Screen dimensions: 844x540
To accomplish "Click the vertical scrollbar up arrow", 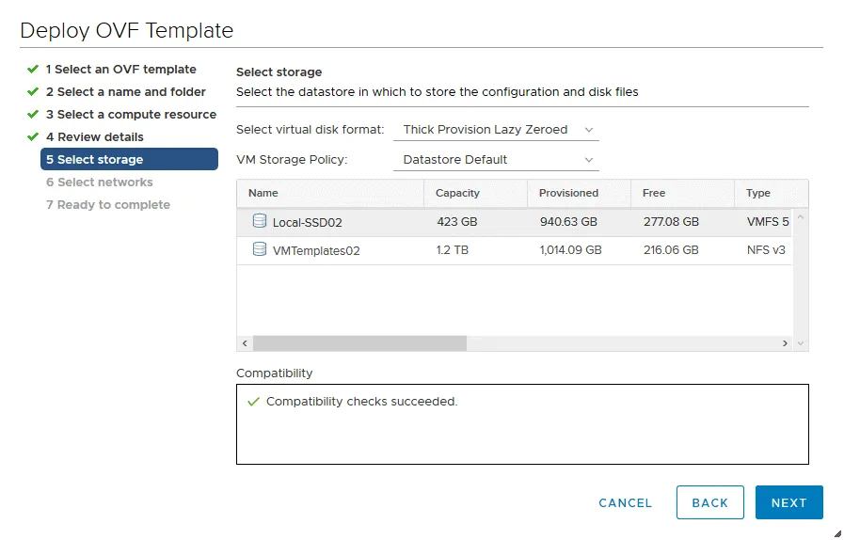I will [801, 216].
